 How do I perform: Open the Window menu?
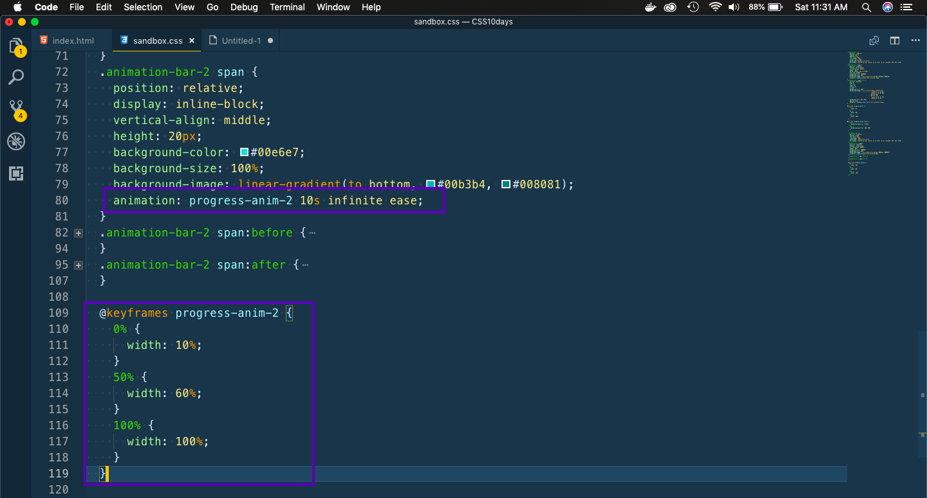(333, 7)
